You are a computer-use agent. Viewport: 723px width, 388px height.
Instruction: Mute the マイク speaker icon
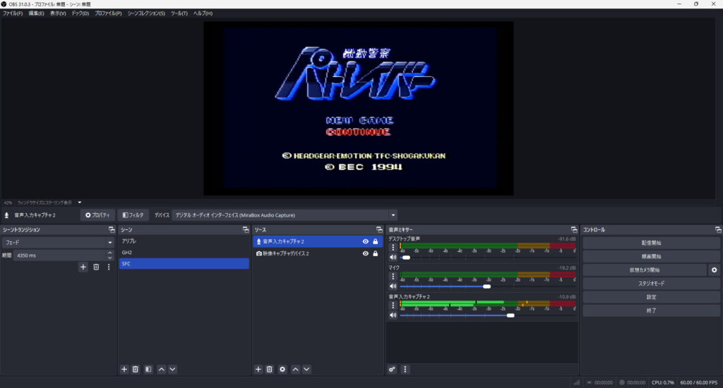(x=393, y=286)
